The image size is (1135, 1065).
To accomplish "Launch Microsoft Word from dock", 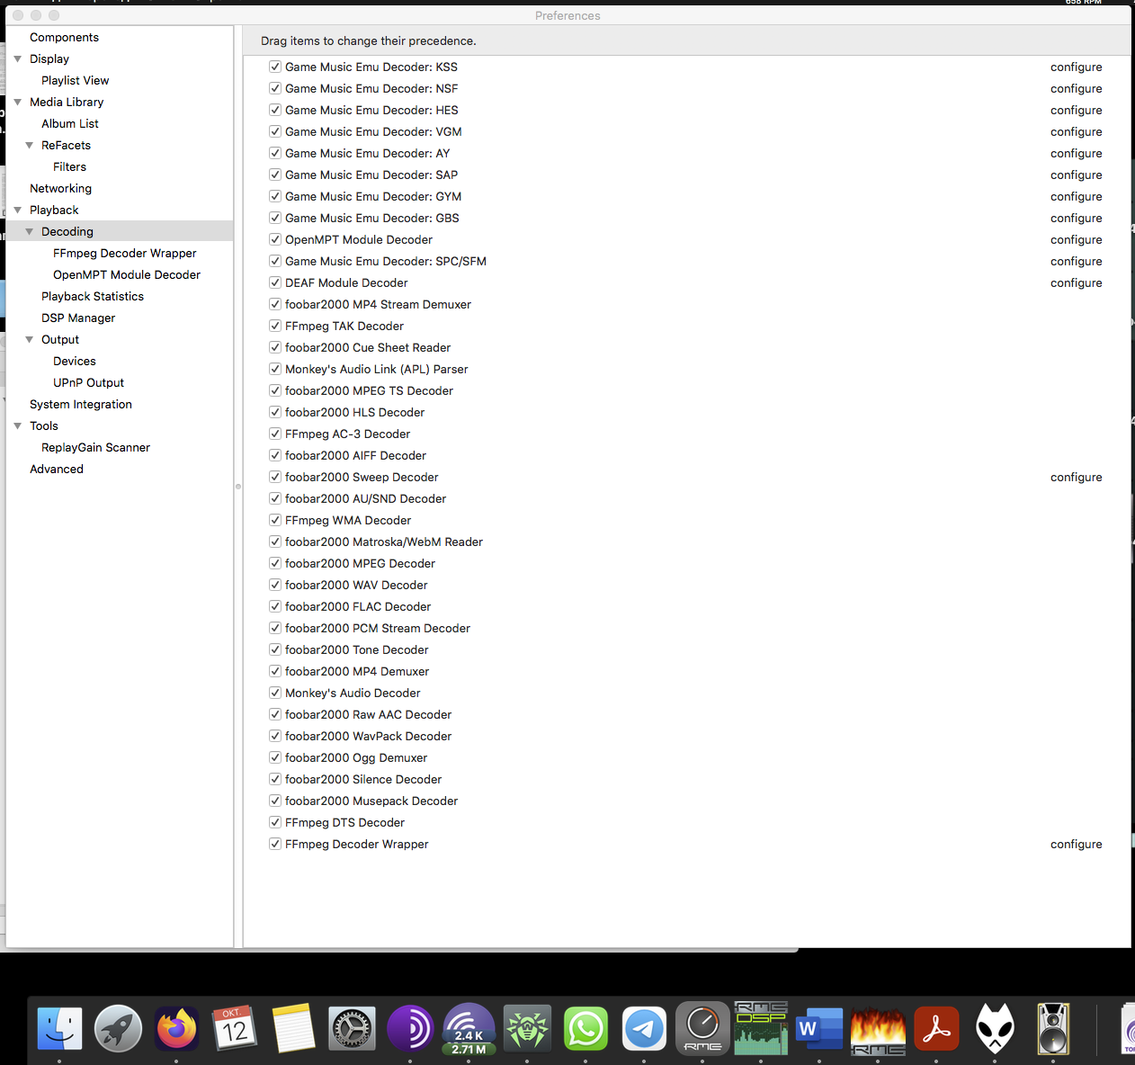I will (819, 1028).
